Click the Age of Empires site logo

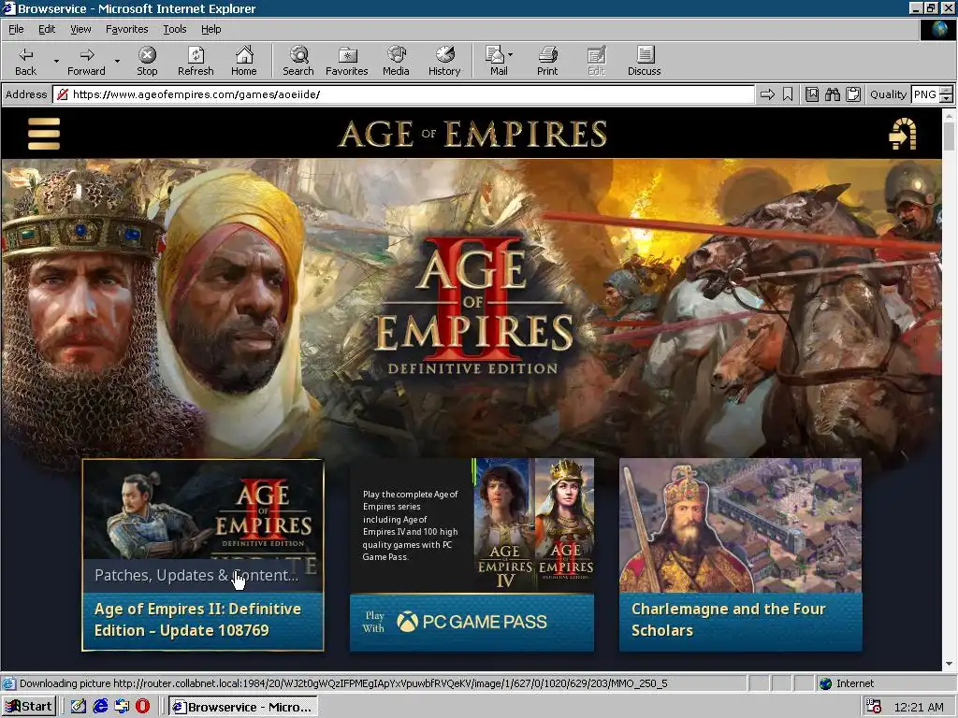tap(472, 134)
